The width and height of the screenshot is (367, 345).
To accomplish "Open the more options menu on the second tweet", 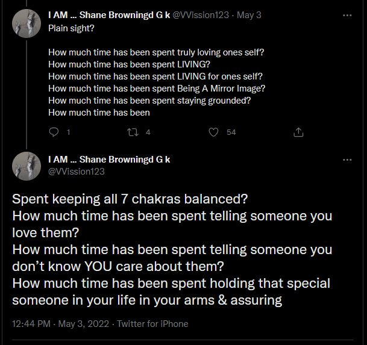I will coord(347,160).
